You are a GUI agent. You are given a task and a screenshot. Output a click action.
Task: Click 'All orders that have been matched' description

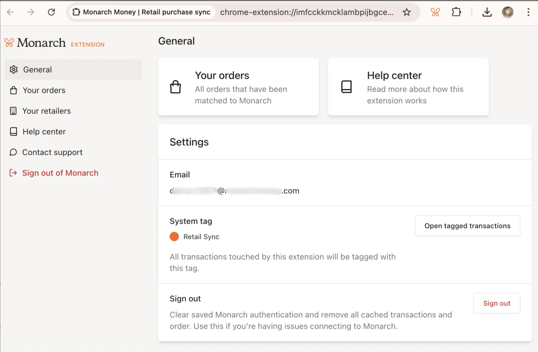click(241, 95)
